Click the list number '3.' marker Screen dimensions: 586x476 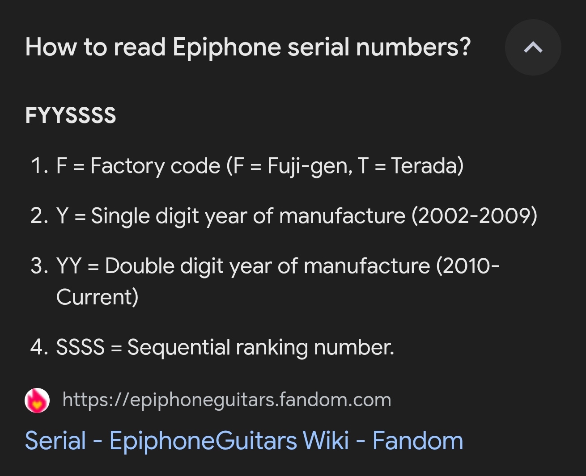pos(39,266)
